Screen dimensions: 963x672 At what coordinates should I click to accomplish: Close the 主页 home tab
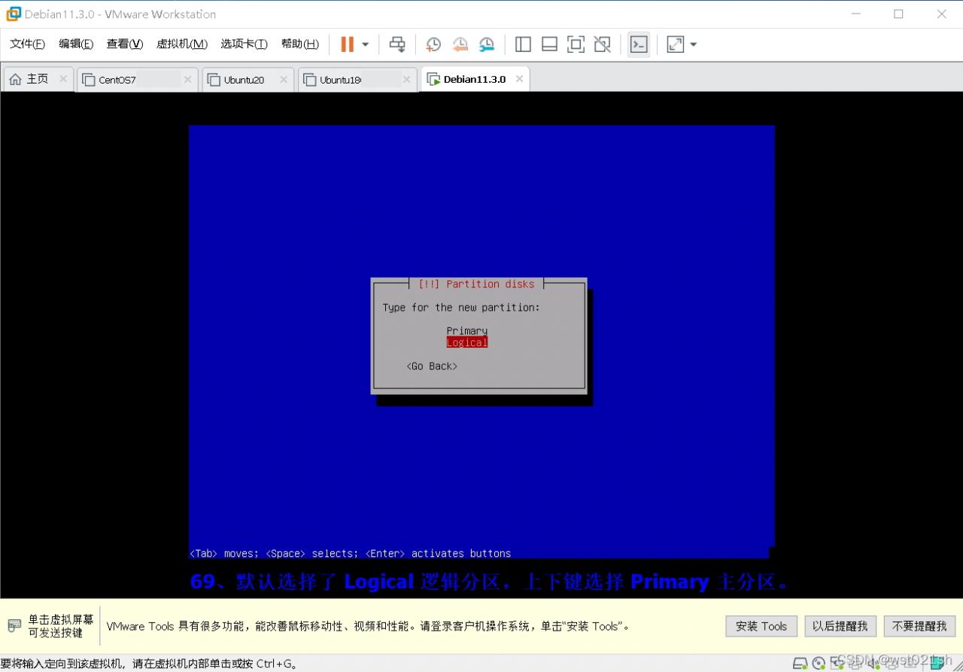click(x=63, y=79)
